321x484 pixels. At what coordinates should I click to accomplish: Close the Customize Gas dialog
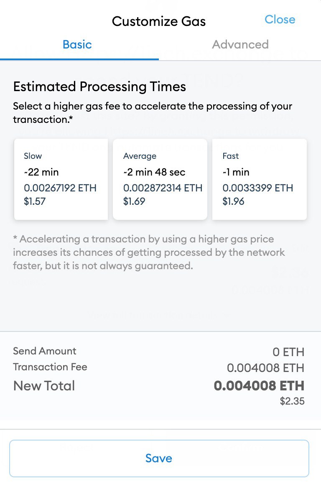pyautogui.click(x=280, y=20)
